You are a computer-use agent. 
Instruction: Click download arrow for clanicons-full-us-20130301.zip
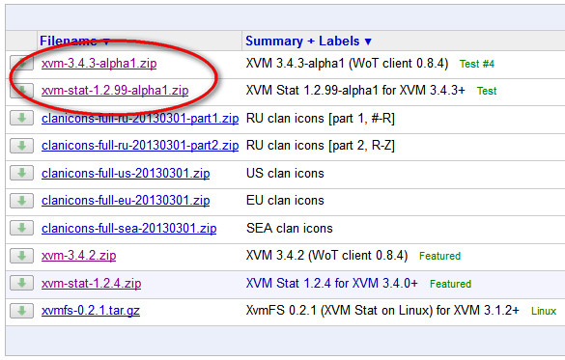coord(21,173)
